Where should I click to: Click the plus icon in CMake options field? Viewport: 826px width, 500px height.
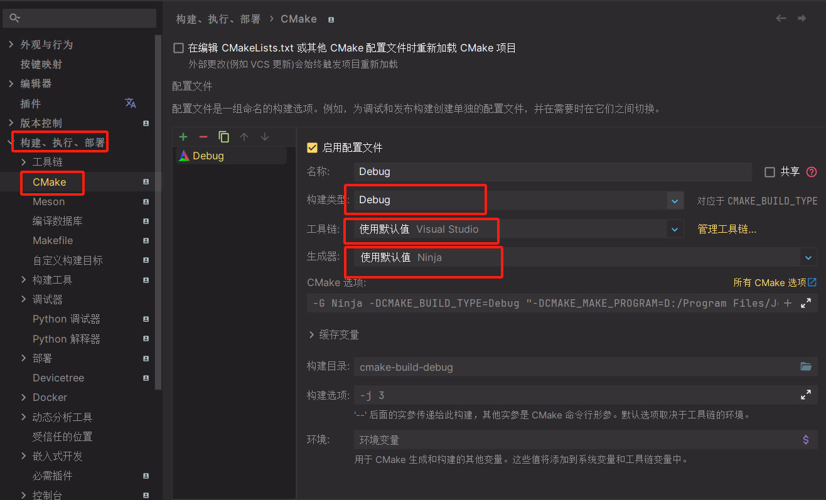(788, 303)
